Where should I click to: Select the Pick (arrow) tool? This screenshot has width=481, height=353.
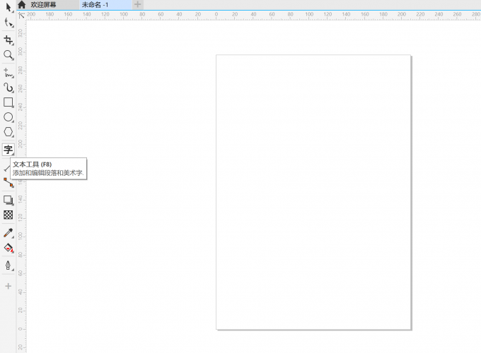8,7
